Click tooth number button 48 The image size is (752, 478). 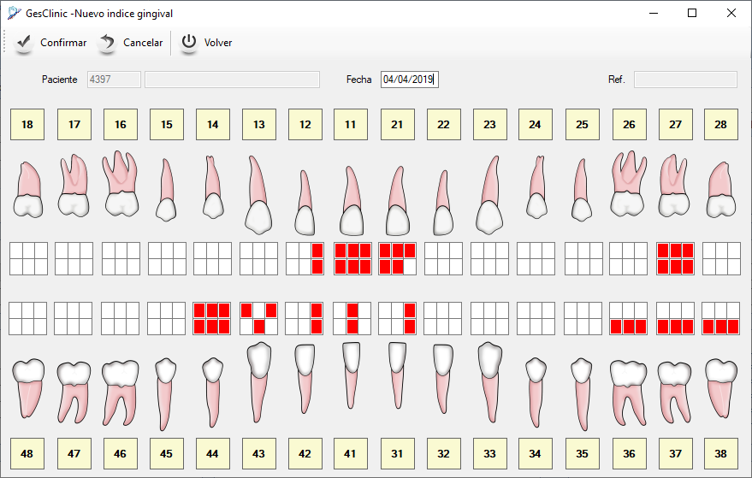(x=27, y=453)
